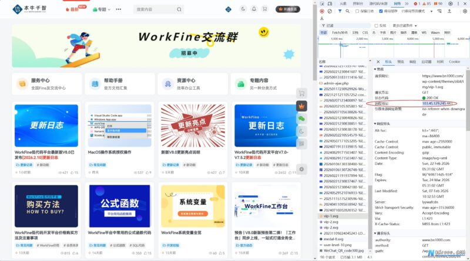Uncheck the 停用缓存 disable cache checkbox

[x=381, y=11]
